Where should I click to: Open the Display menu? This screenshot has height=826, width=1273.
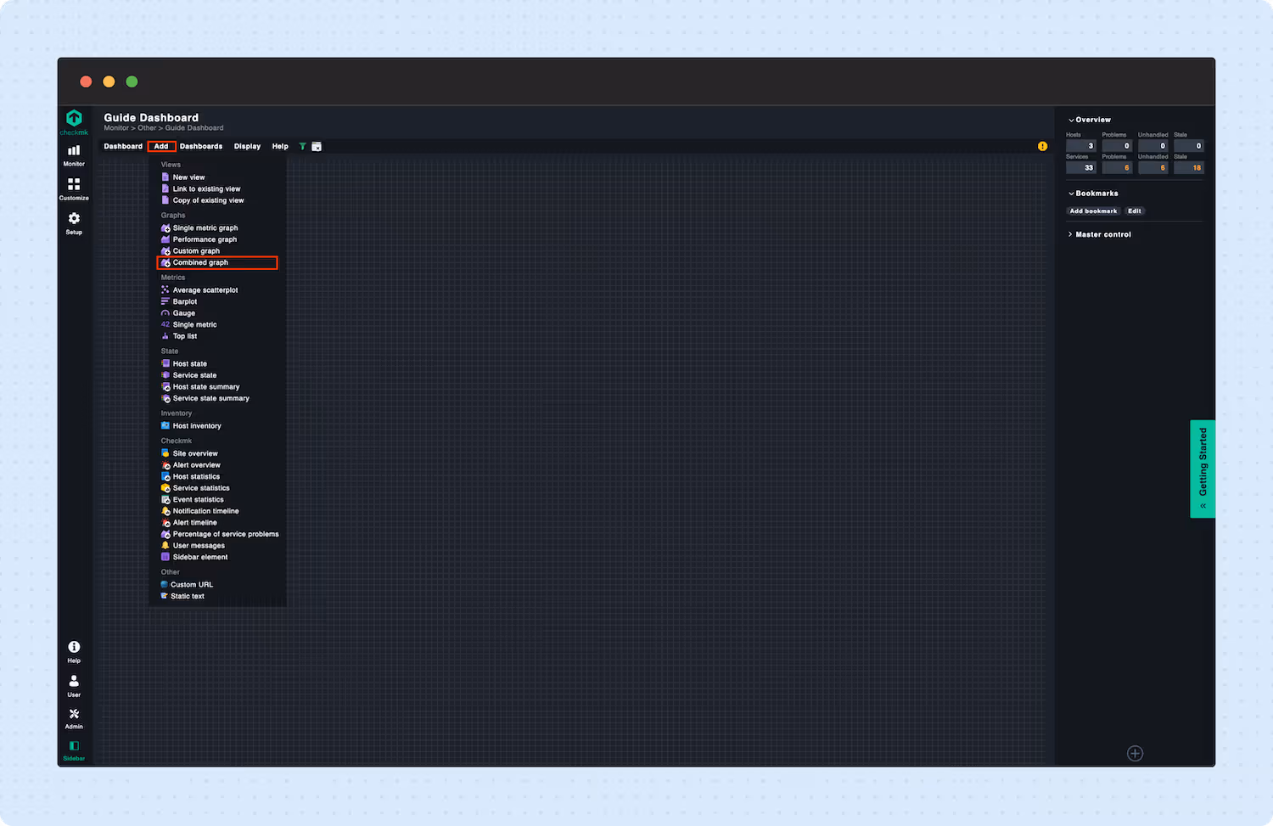tap(247, 146)
